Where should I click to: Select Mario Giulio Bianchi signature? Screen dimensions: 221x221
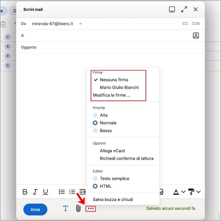pos(119,87)
